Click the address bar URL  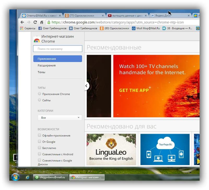click(x=118, y=22)
